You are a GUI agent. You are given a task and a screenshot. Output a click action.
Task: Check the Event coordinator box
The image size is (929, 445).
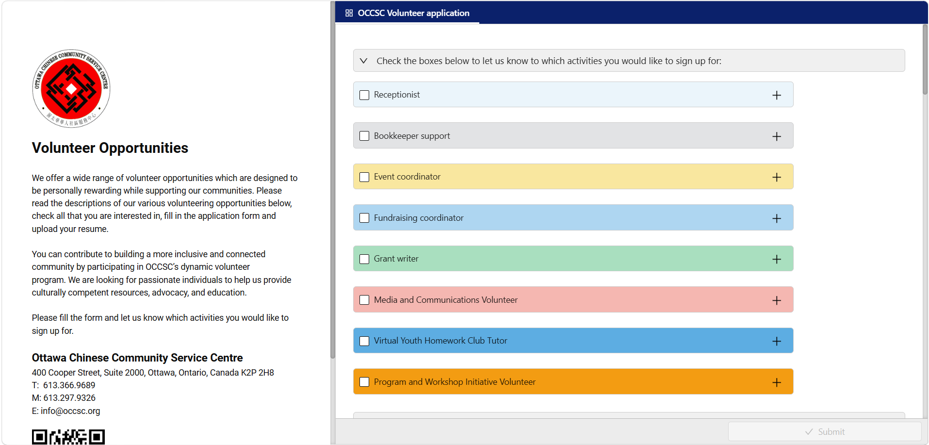coord(364,177)
